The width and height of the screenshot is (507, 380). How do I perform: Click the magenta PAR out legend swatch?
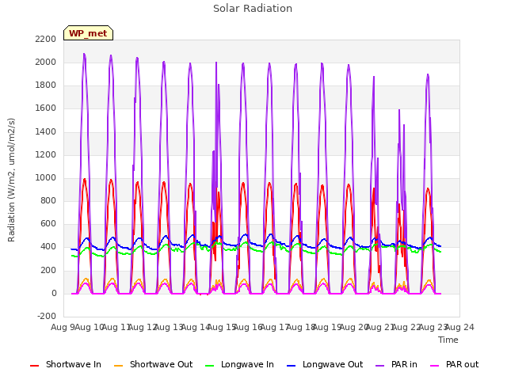click(435, 366)
